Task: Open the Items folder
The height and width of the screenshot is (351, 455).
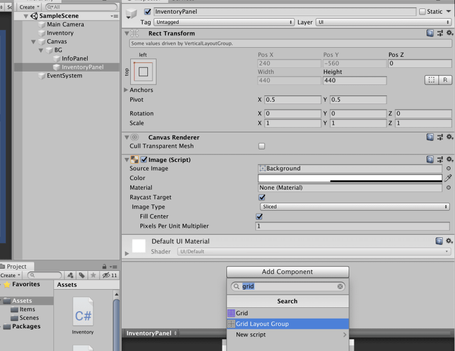Action: point(27,310)
